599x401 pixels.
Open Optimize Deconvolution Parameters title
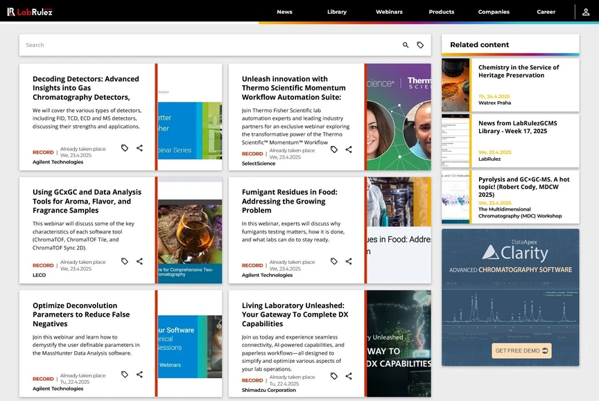(81, 314)
